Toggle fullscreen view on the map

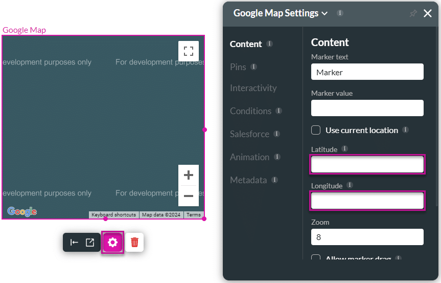pos(188,51)
